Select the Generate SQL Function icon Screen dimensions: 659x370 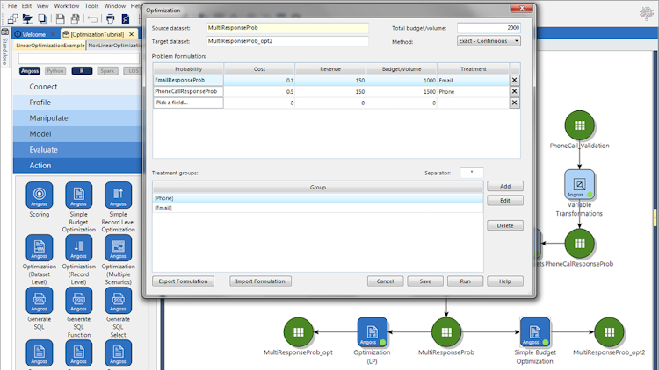point(78,301)
